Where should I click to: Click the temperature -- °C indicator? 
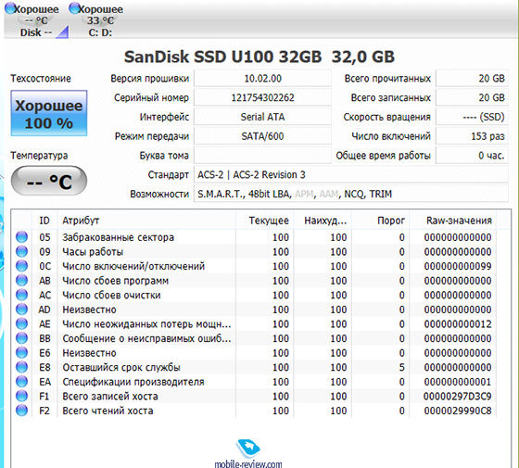pos(49,181)
